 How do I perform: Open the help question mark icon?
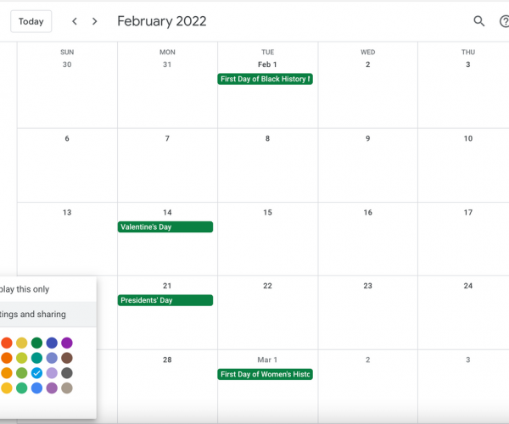point(504,21)
